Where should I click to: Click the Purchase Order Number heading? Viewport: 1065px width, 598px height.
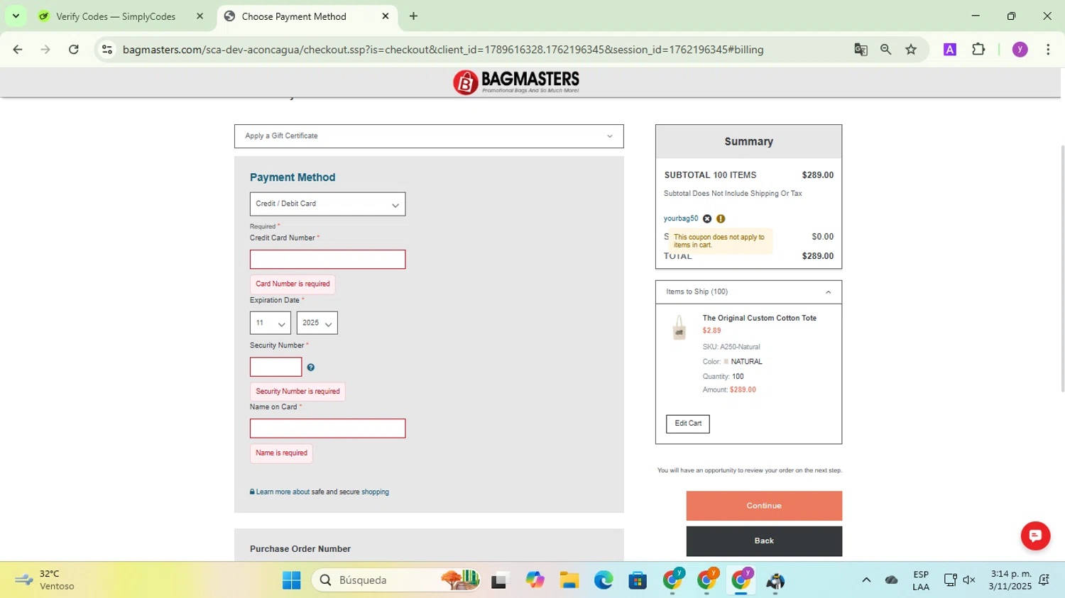300,549
